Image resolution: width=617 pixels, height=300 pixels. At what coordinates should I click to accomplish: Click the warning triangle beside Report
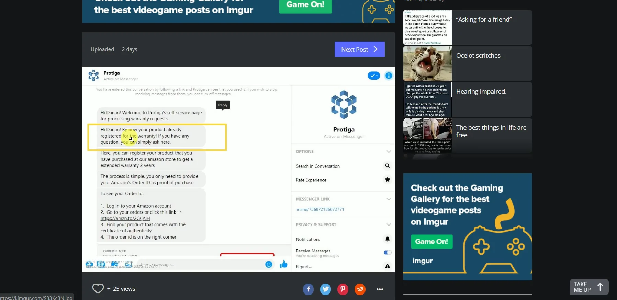(388, 266)
